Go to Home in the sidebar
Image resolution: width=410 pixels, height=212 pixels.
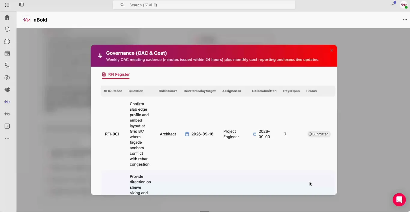pos(7,17)
